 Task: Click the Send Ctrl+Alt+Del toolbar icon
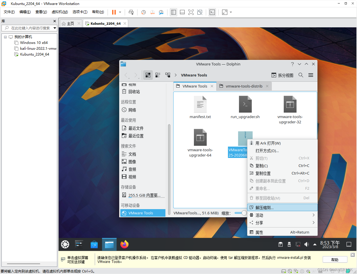[x=131, y=12]
